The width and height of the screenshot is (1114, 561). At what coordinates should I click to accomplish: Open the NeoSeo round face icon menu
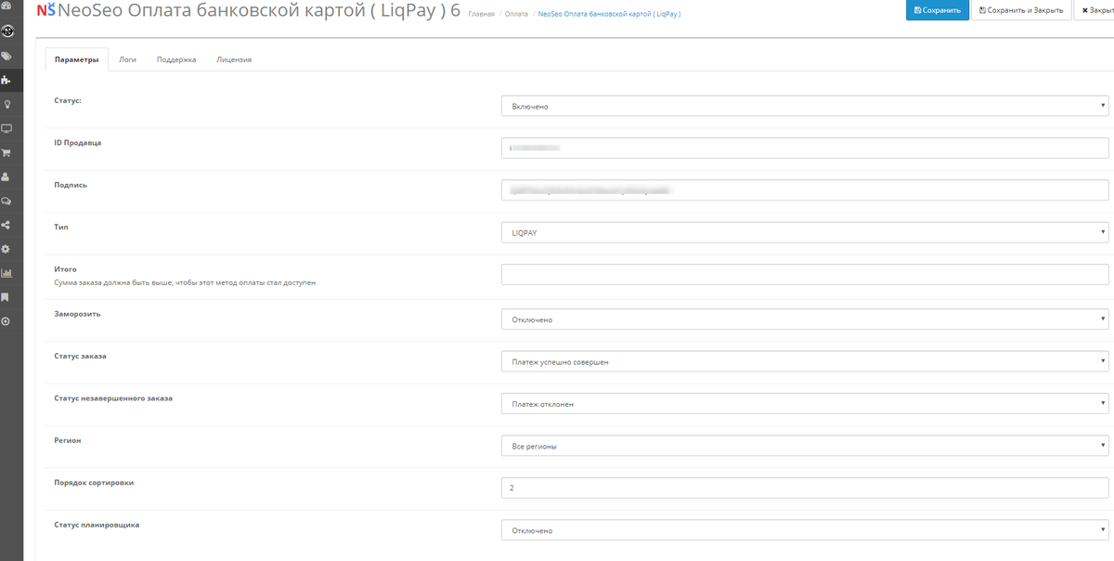coord(6,31)
